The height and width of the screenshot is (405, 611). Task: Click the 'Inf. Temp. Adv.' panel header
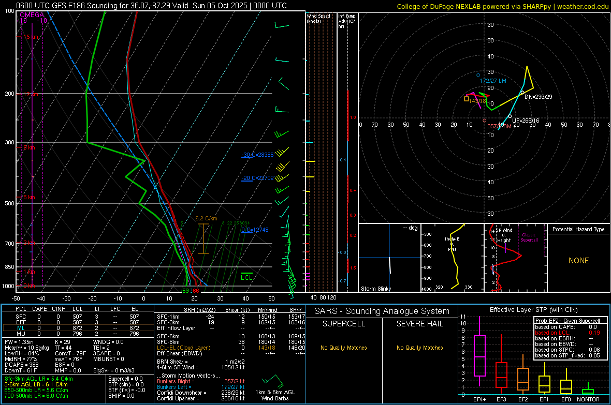pos(347,21)
